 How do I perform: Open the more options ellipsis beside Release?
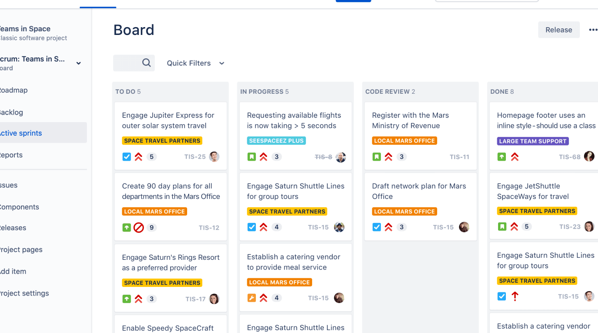(593, 30)
